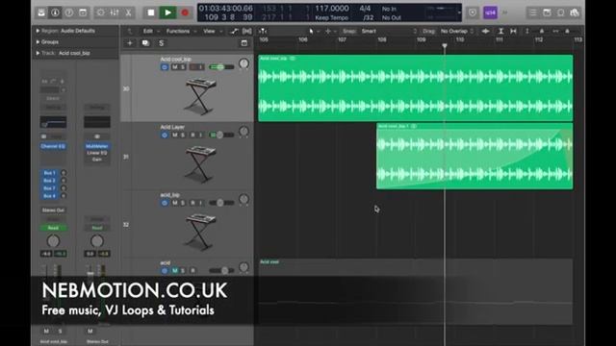Select the Acid cool_bip audio region
Screen dimensions: 616x346
415,87
